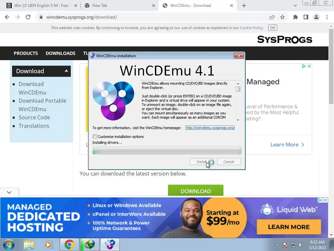The height and width of the screenshot is (251, 334).
Task: Click the installing drivers progress bar
Action: point(167,150)
